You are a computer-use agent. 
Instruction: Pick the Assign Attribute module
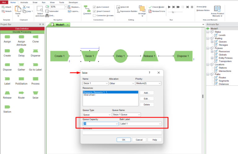point(21,37)
